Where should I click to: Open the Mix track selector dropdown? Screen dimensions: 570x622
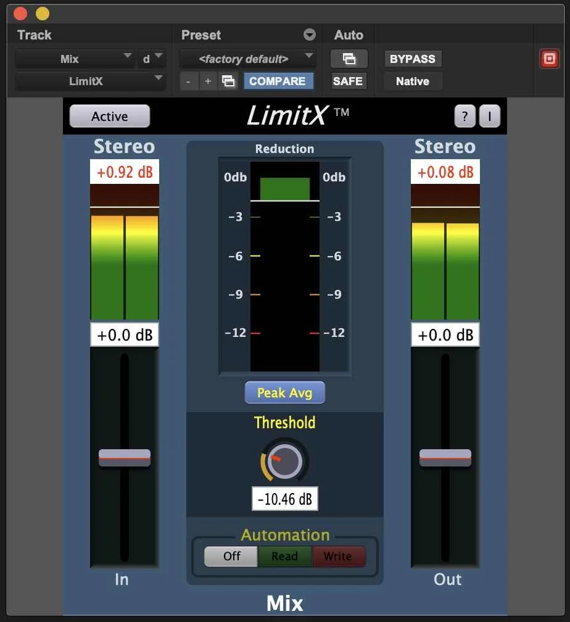(75, 59)
